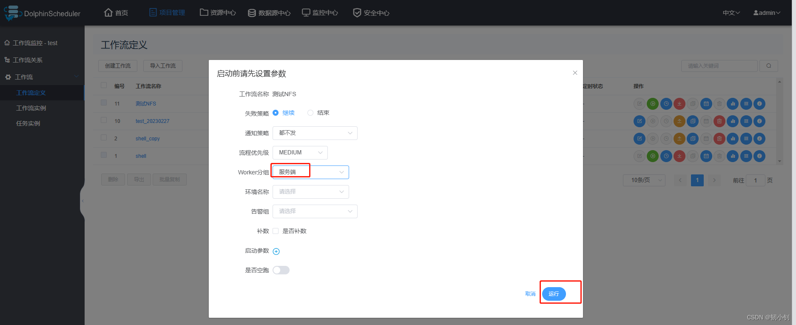Click the clock timing icon in shell row
This screenshot has height=325, width=796.
coord(666,156)
